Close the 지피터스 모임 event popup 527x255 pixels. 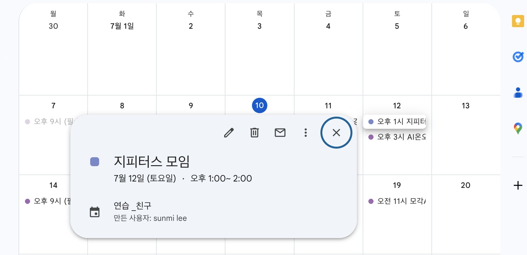tap(336, 133)
